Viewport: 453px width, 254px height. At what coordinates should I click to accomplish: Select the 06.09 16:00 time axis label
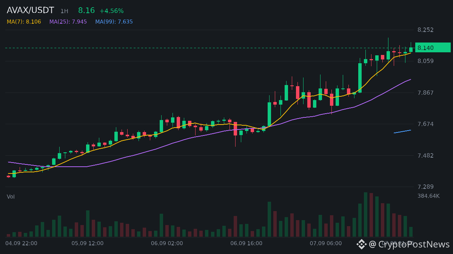coord(247,243)
